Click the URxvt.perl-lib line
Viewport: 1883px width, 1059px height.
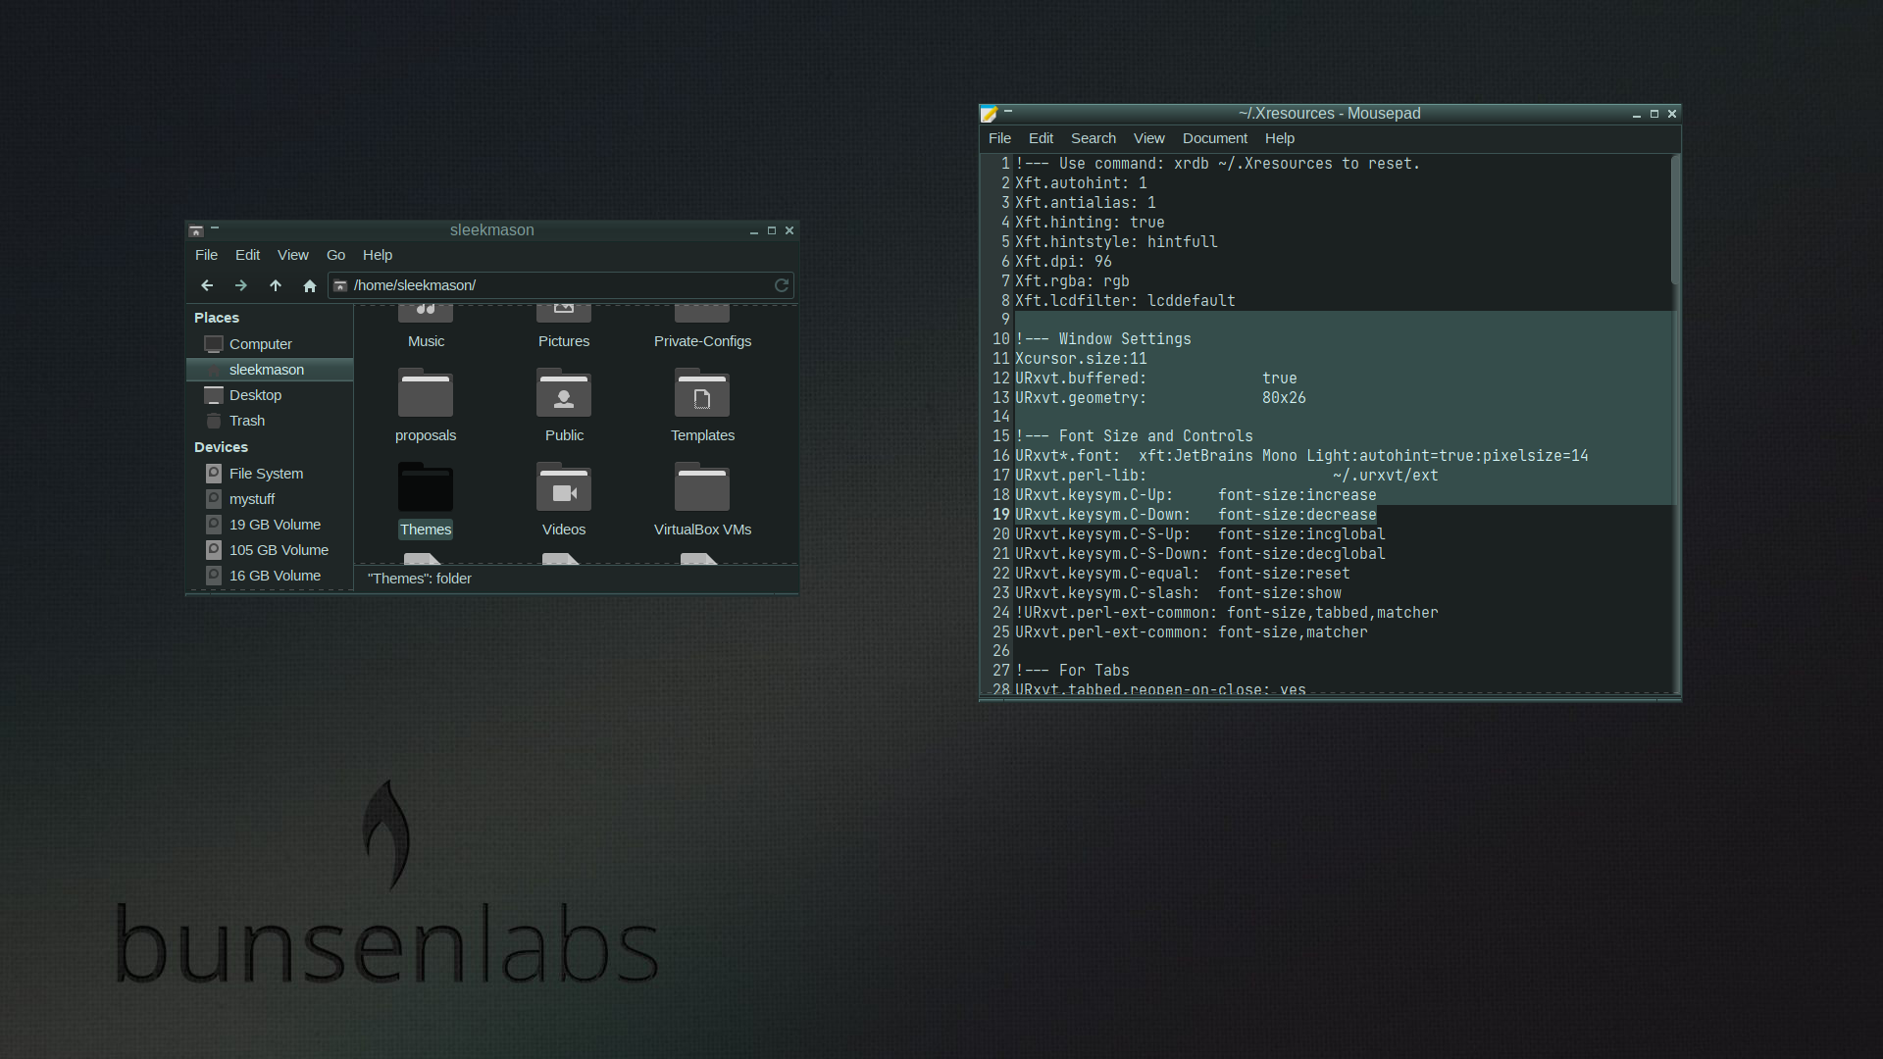point(1227,476)
